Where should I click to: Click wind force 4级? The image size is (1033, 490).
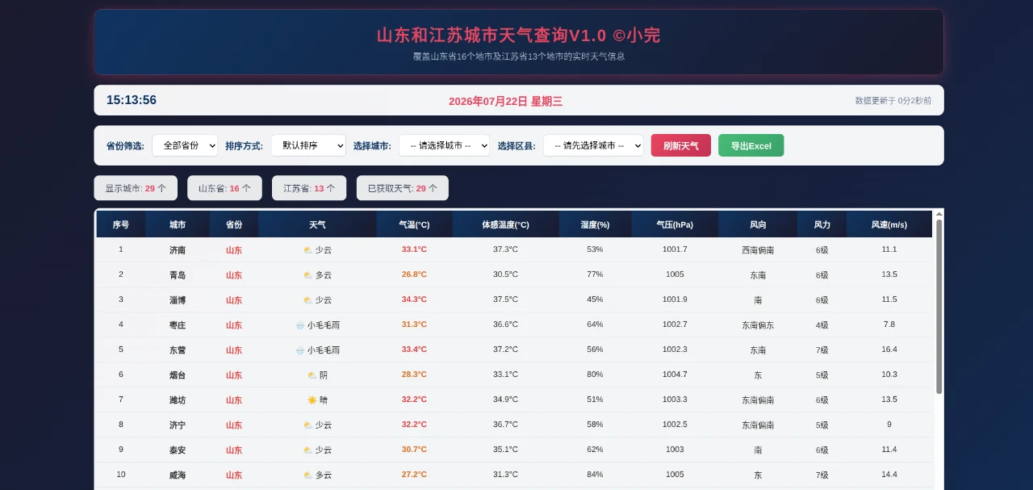(822, 325)
